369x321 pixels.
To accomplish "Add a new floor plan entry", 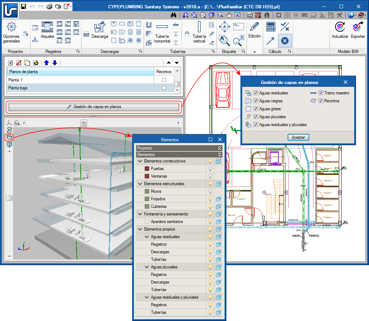I will click(10, 63).
